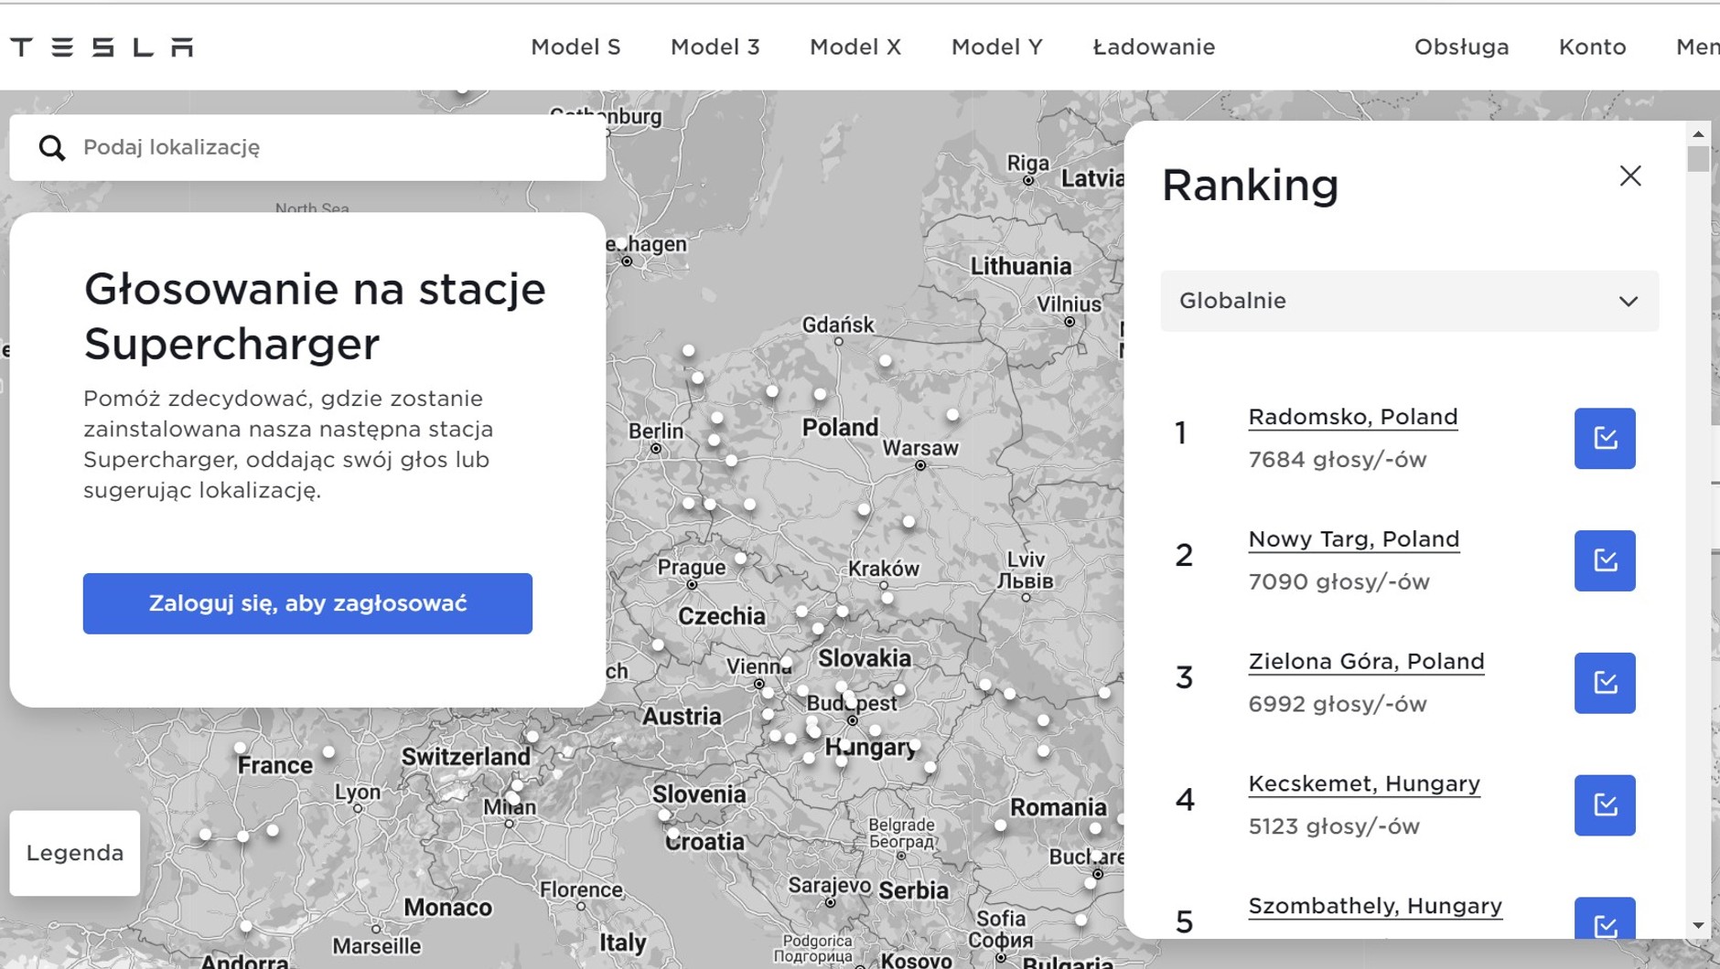Open the Model X menu

click(x=855, y=47)
